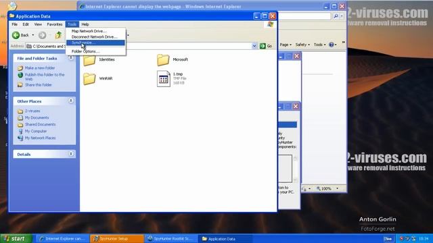
Task: Click Publish this folder to the Web
Action: (45, 76)
